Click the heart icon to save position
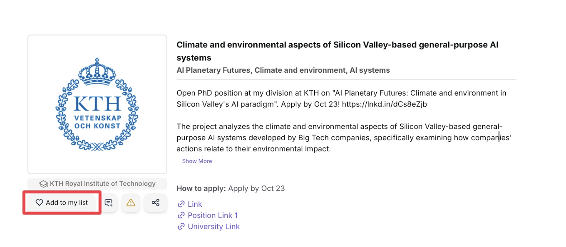The image size is (566, 247). point(39,203)
